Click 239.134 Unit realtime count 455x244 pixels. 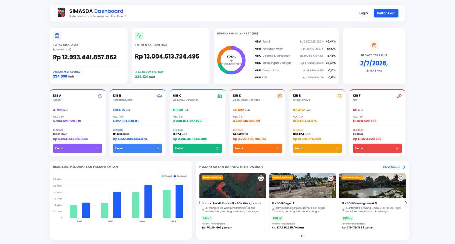pyautogui.click(x=145, y=77)
